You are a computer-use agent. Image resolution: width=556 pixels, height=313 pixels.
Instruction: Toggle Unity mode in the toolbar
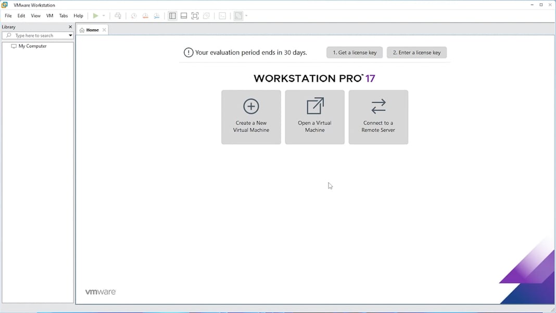(x=206, y=16)
